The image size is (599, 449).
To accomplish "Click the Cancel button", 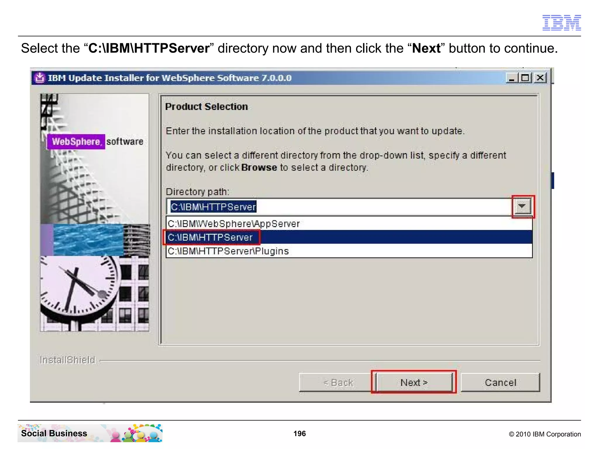I will [x=500, y=382].
